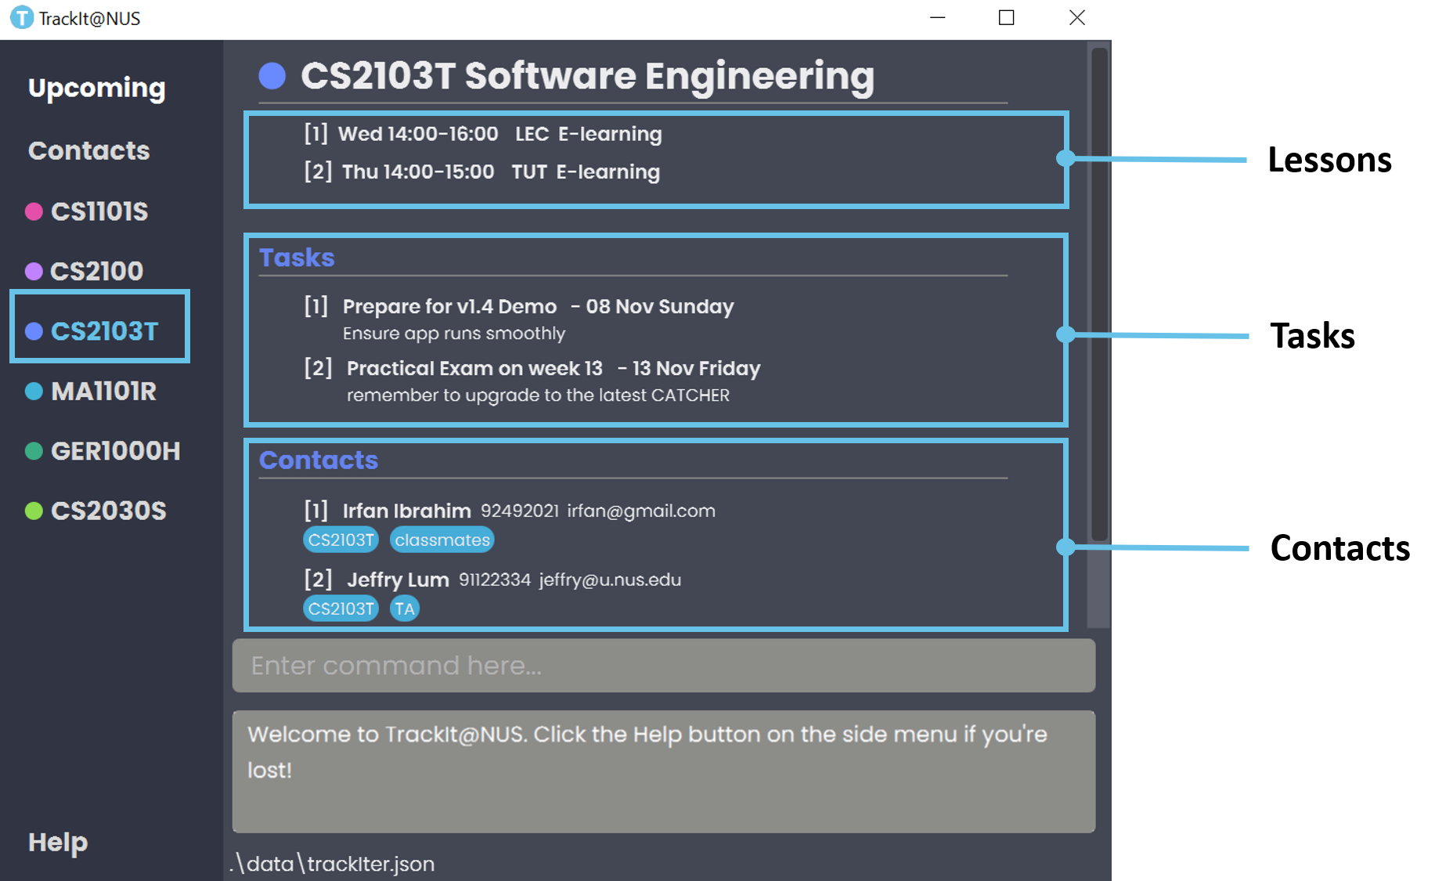
Task: Click phone number 92492021
Action: [x=520, y=511]
